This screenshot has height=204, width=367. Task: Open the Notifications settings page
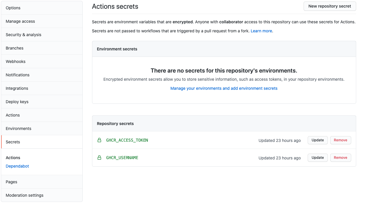coord(18,75)
